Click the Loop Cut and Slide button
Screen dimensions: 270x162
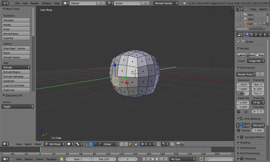[16, 85]
